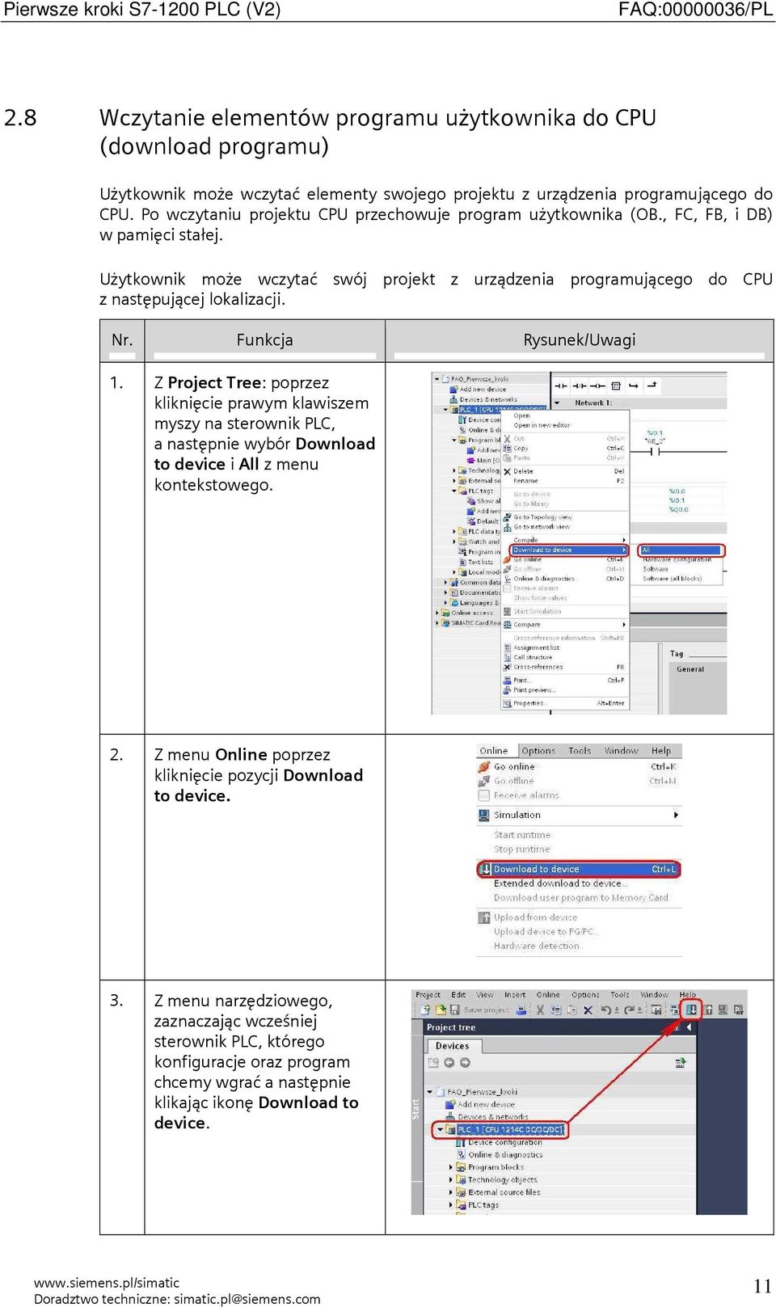Viewport: 776px width, 1307px height.
Task: Open Edit menu in the bottom screenshot
Action: [458, 995]
